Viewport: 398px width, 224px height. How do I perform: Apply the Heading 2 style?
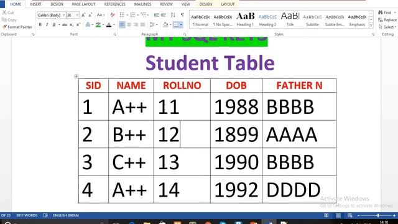click(267, 19)
